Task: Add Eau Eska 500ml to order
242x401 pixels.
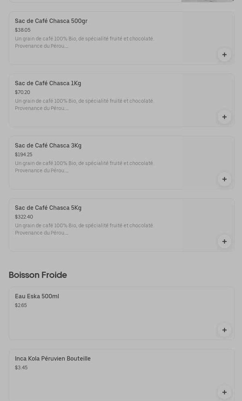Action: 224,330
